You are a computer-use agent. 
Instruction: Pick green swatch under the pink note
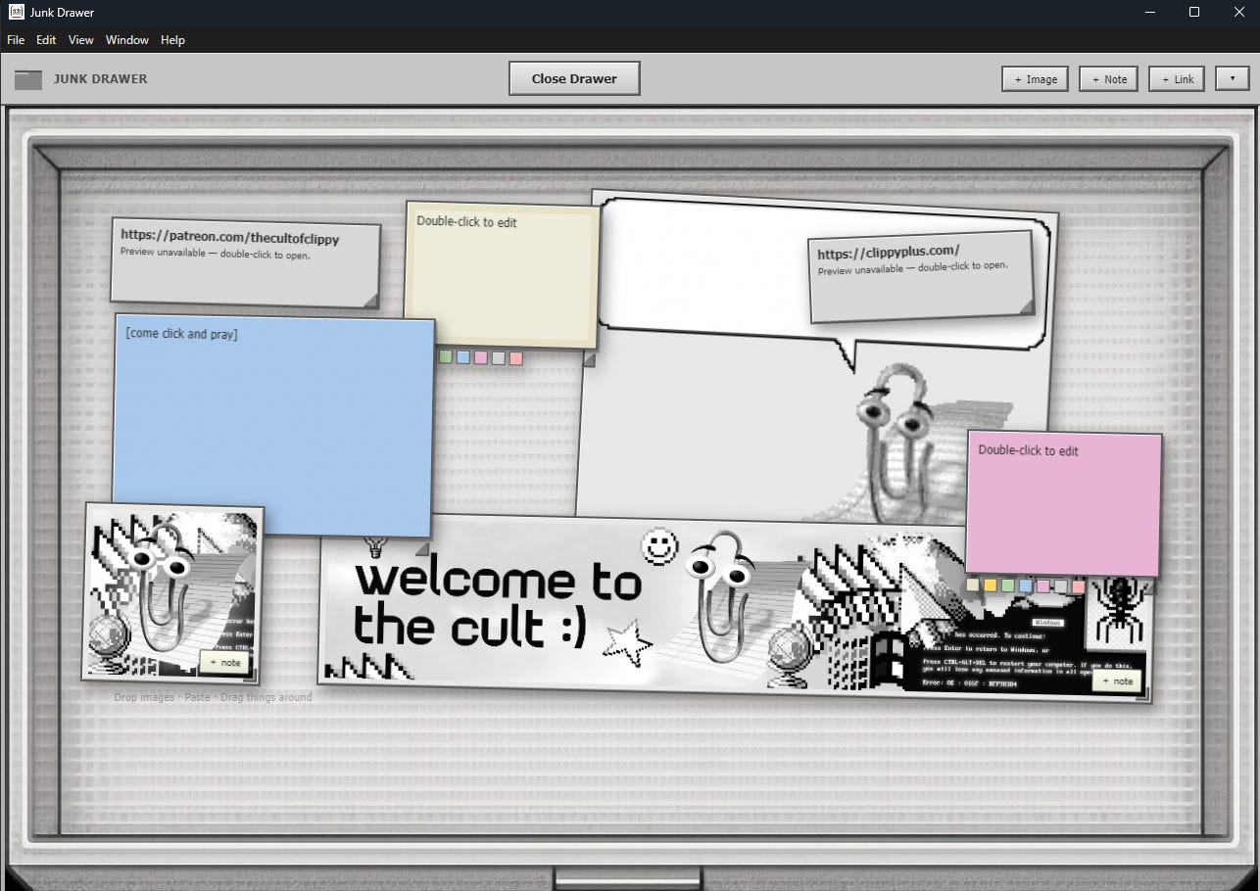coord(1008,586)
